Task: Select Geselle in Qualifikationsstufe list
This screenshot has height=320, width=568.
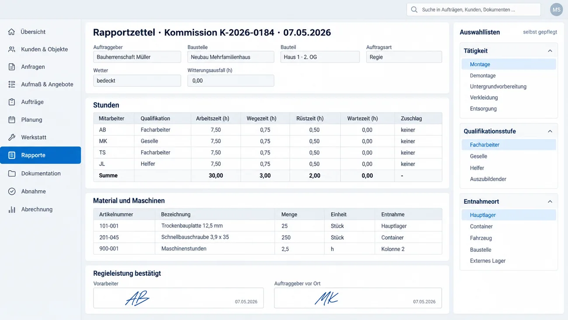Action: point(509,156)
